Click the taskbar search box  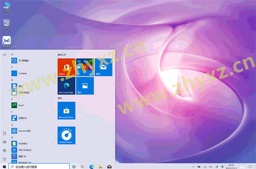(x=39, y=166)
